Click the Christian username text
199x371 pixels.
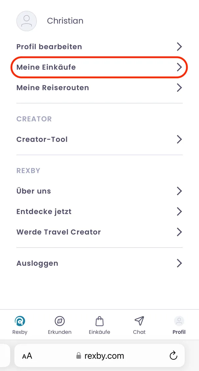tap(65, 21)
